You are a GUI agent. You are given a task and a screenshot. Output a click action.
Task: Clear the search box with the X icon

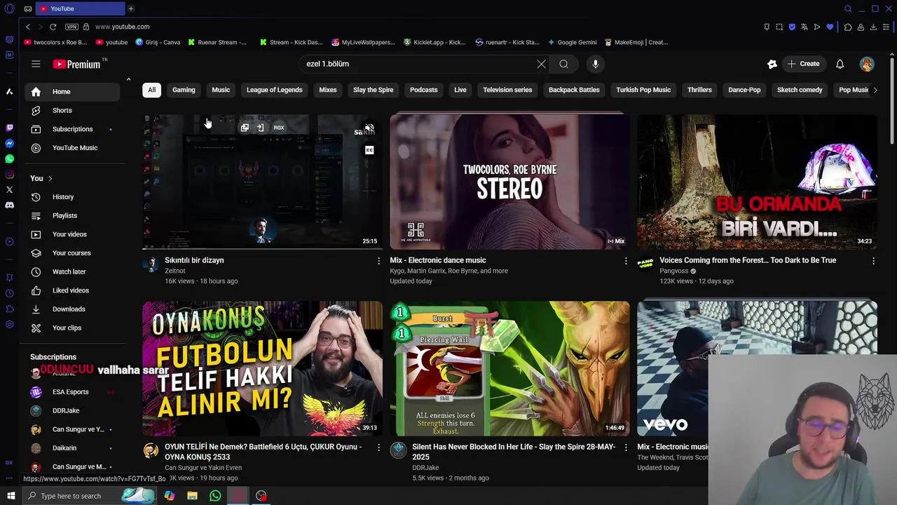click(x=541, y=64)
